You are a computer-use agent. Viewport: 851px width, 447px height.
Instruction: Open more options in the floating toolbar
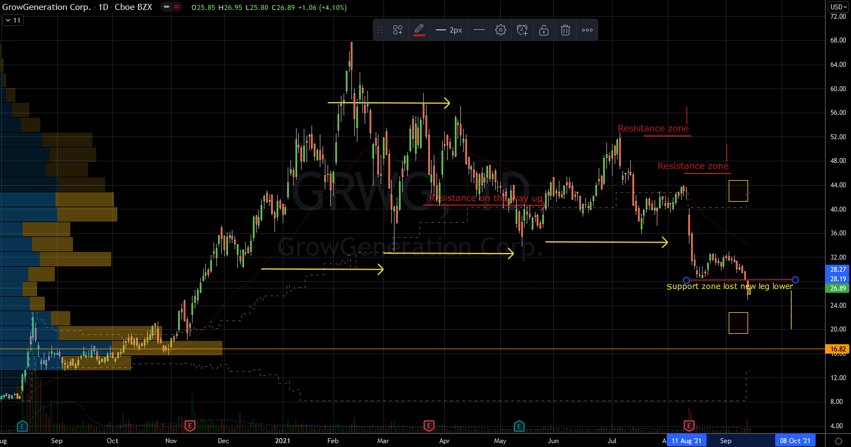587,30
